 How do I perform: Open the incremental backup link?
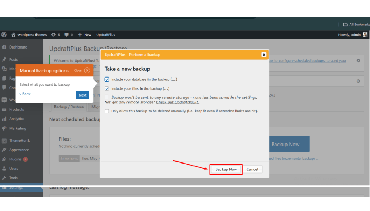coord(293,158)
